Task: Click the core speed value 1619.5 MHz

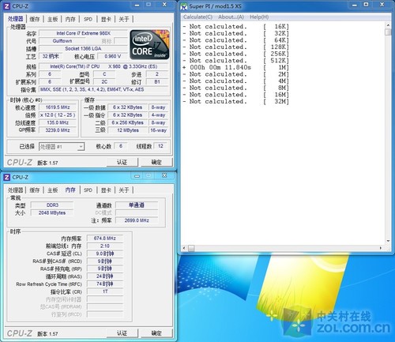Action: click(x=58, y=107)
